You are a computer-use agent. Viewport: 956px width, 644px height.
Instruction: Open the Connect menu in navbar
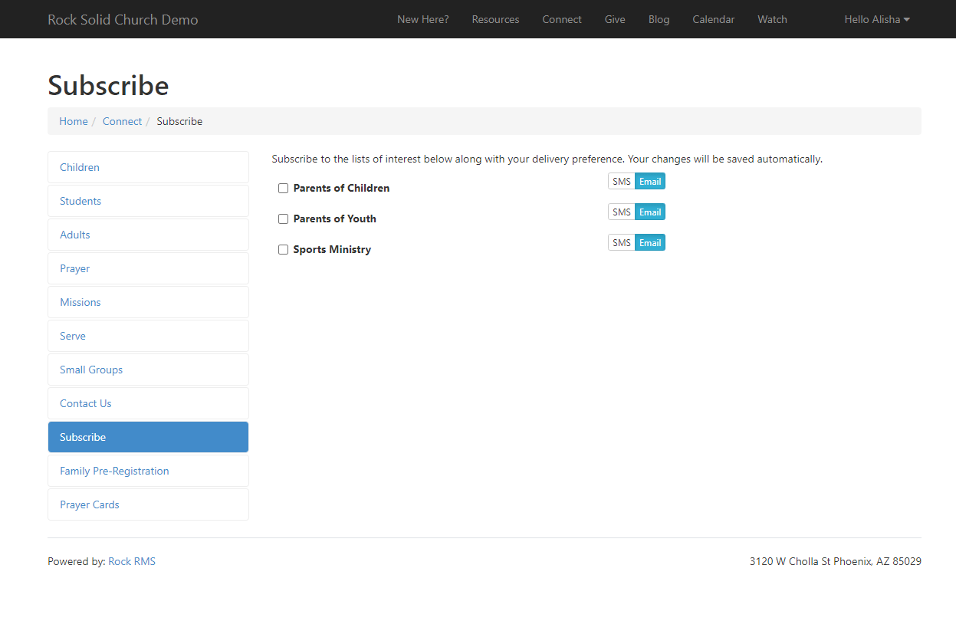click(561, 19)
